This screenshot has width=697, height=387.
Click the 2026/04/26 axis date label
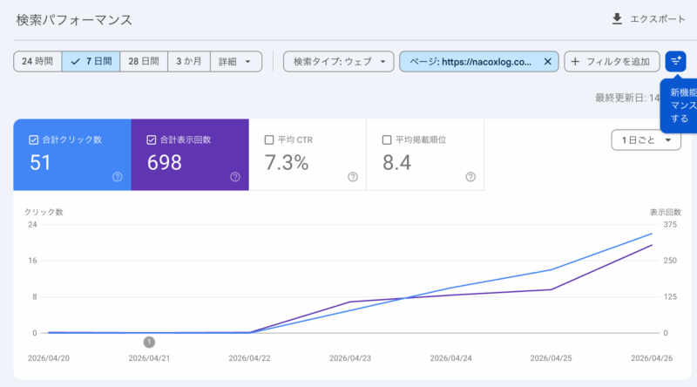(652, 358)
